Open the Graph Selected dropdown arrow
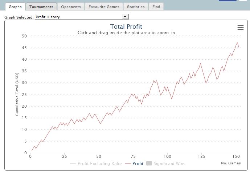The width and height of the screenshot is (250, 172). click(125, 17)
